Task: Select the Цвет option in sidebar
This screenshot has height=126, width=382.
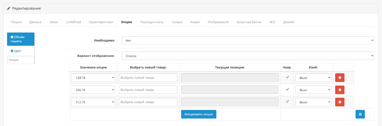Action: coord(21,51)
